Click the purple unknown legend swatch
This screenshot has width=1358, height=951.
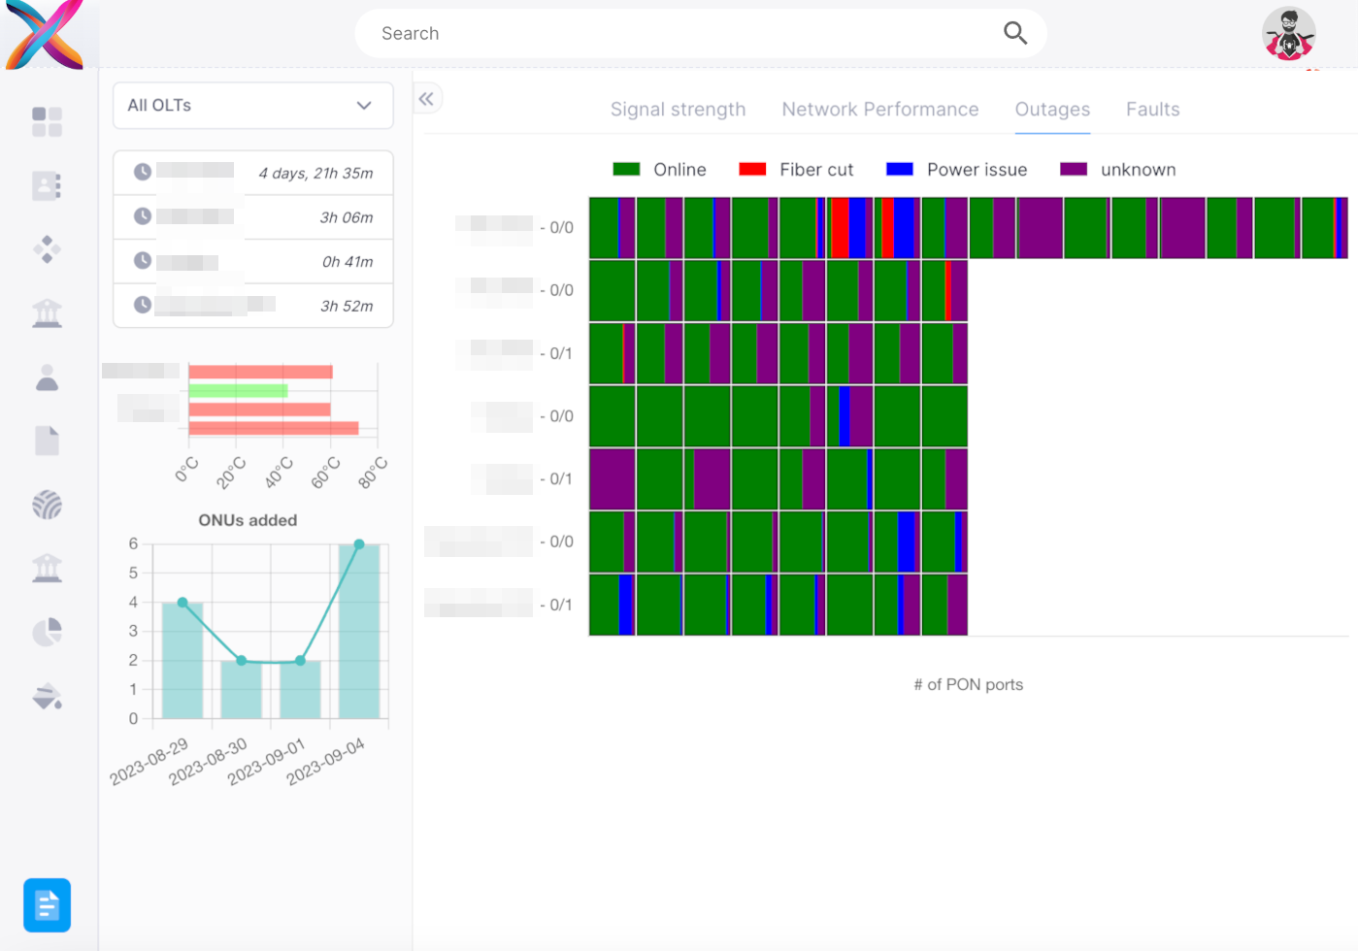coord(1073,170)
